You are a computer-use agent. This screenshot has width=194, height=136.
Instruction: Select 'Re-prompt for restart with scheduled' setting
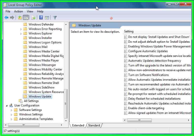point(159,94)
